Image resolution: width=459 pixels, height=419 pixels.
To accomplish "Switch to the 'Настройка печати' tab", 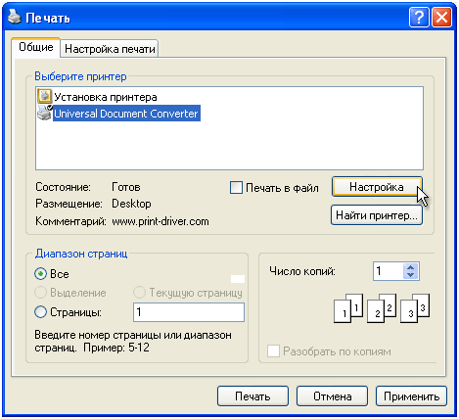I will [110, 49].
